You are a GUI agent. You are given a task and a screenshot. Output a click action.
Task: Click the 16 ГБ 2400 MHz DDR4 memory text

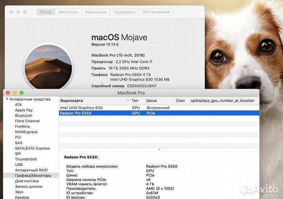coord(129,68)
